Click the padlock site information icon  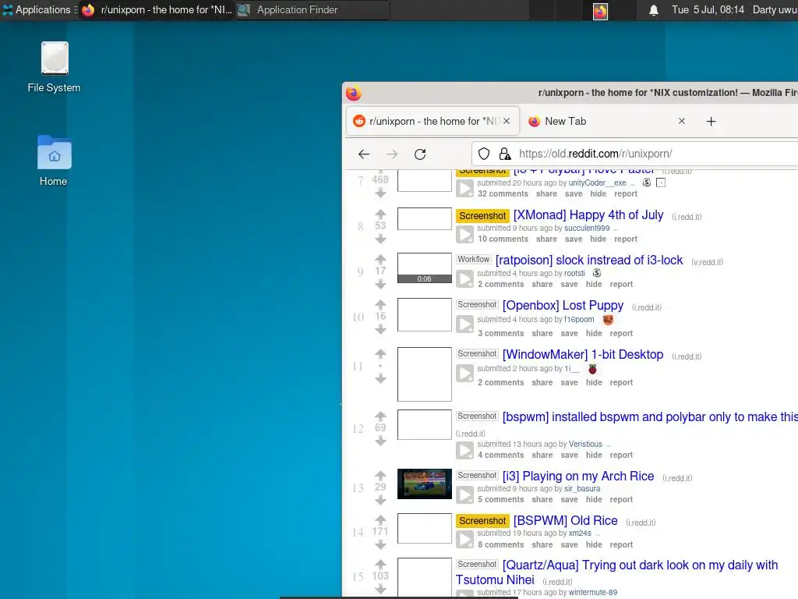tap(504, 154)
